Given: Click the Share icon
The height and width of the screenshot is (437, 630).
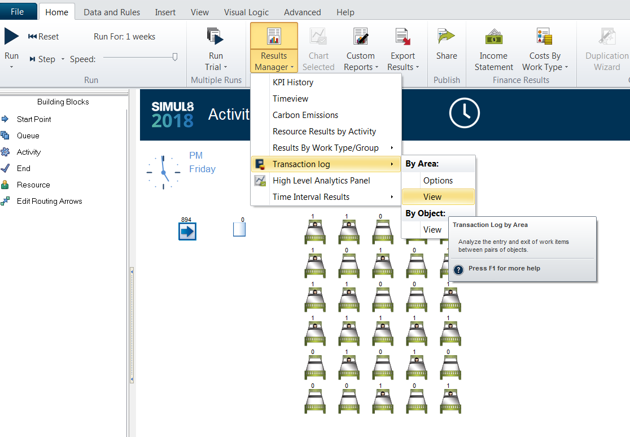Looking at the screenshot, I should pyautogui.click(x=446, y=36).
